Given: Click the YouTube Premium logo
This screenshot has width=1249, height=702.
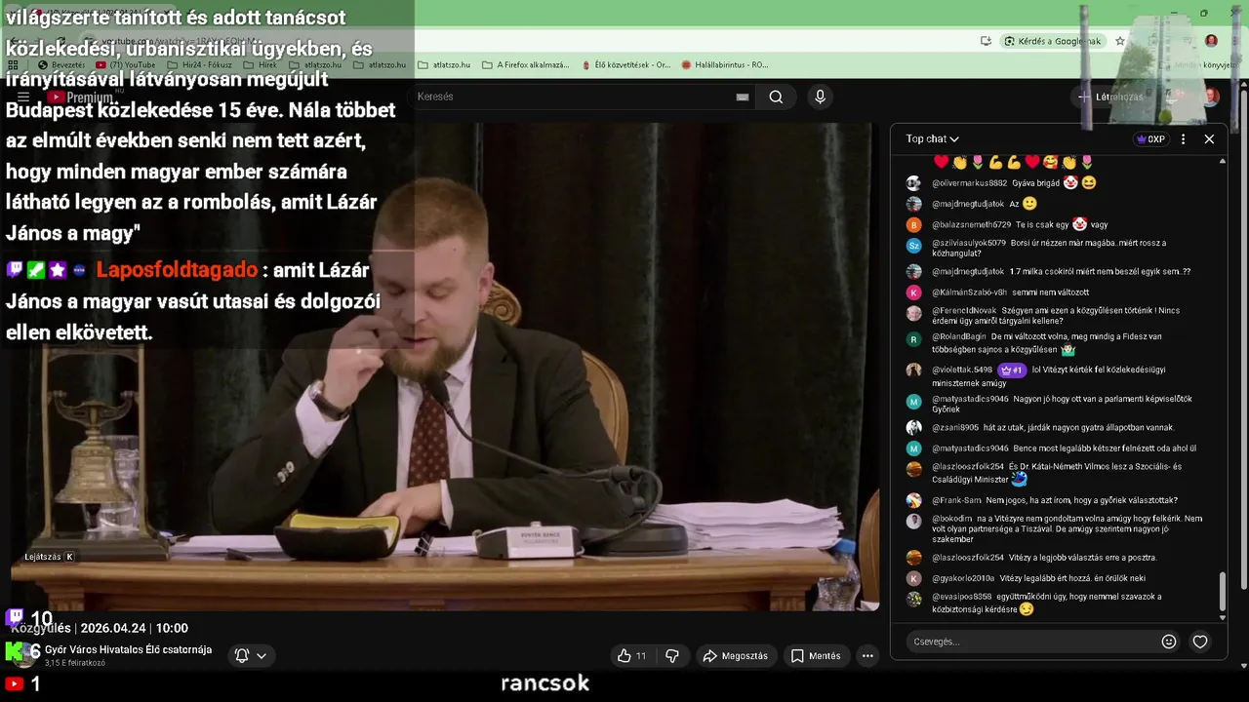Looking at the screenshot, I should [80, 97].
